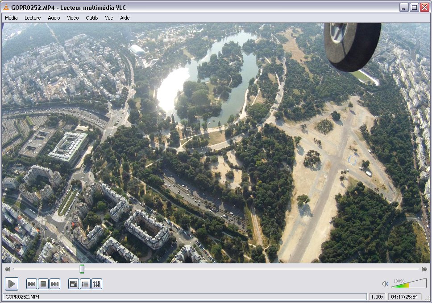432x303 pixels.
Task: Mute audio via the speaker icon
Action: tap(385, 284)
